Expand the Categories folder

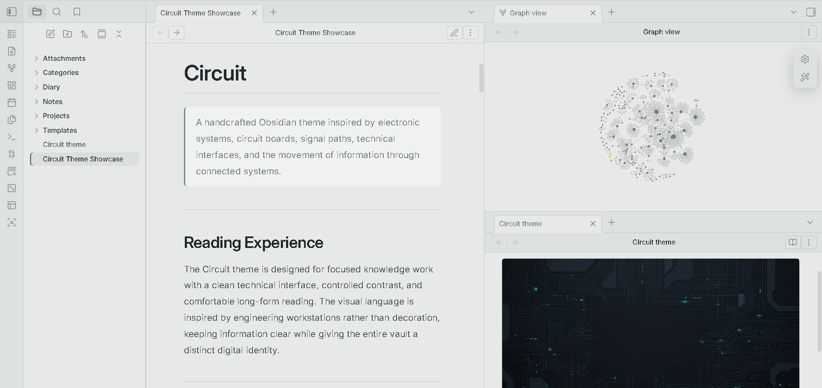click(x=36, y=72)
